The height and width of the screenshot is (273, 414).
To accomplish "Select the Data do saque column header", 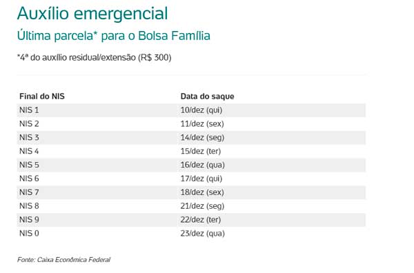I will pyautogui.click(x=207, y=97).
